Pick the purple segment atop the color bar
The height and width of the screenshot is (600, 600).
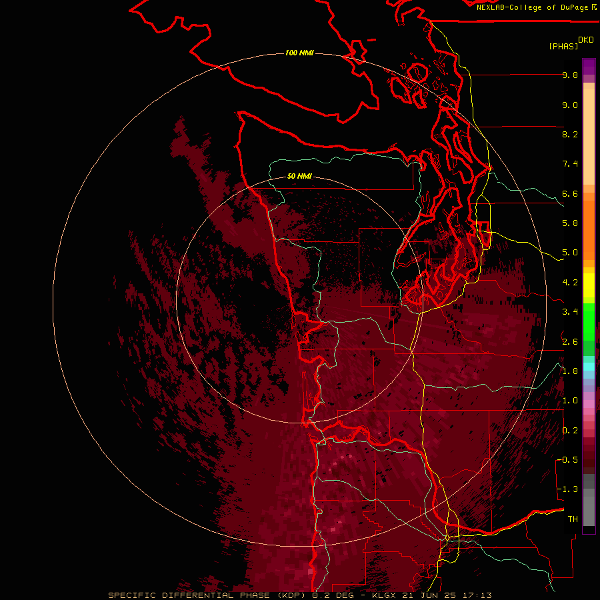589,67
